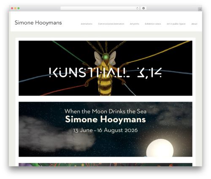The image size is (211, 179).
Task: Open the Exhibition views menu item
Action: (x=153, y=24)
